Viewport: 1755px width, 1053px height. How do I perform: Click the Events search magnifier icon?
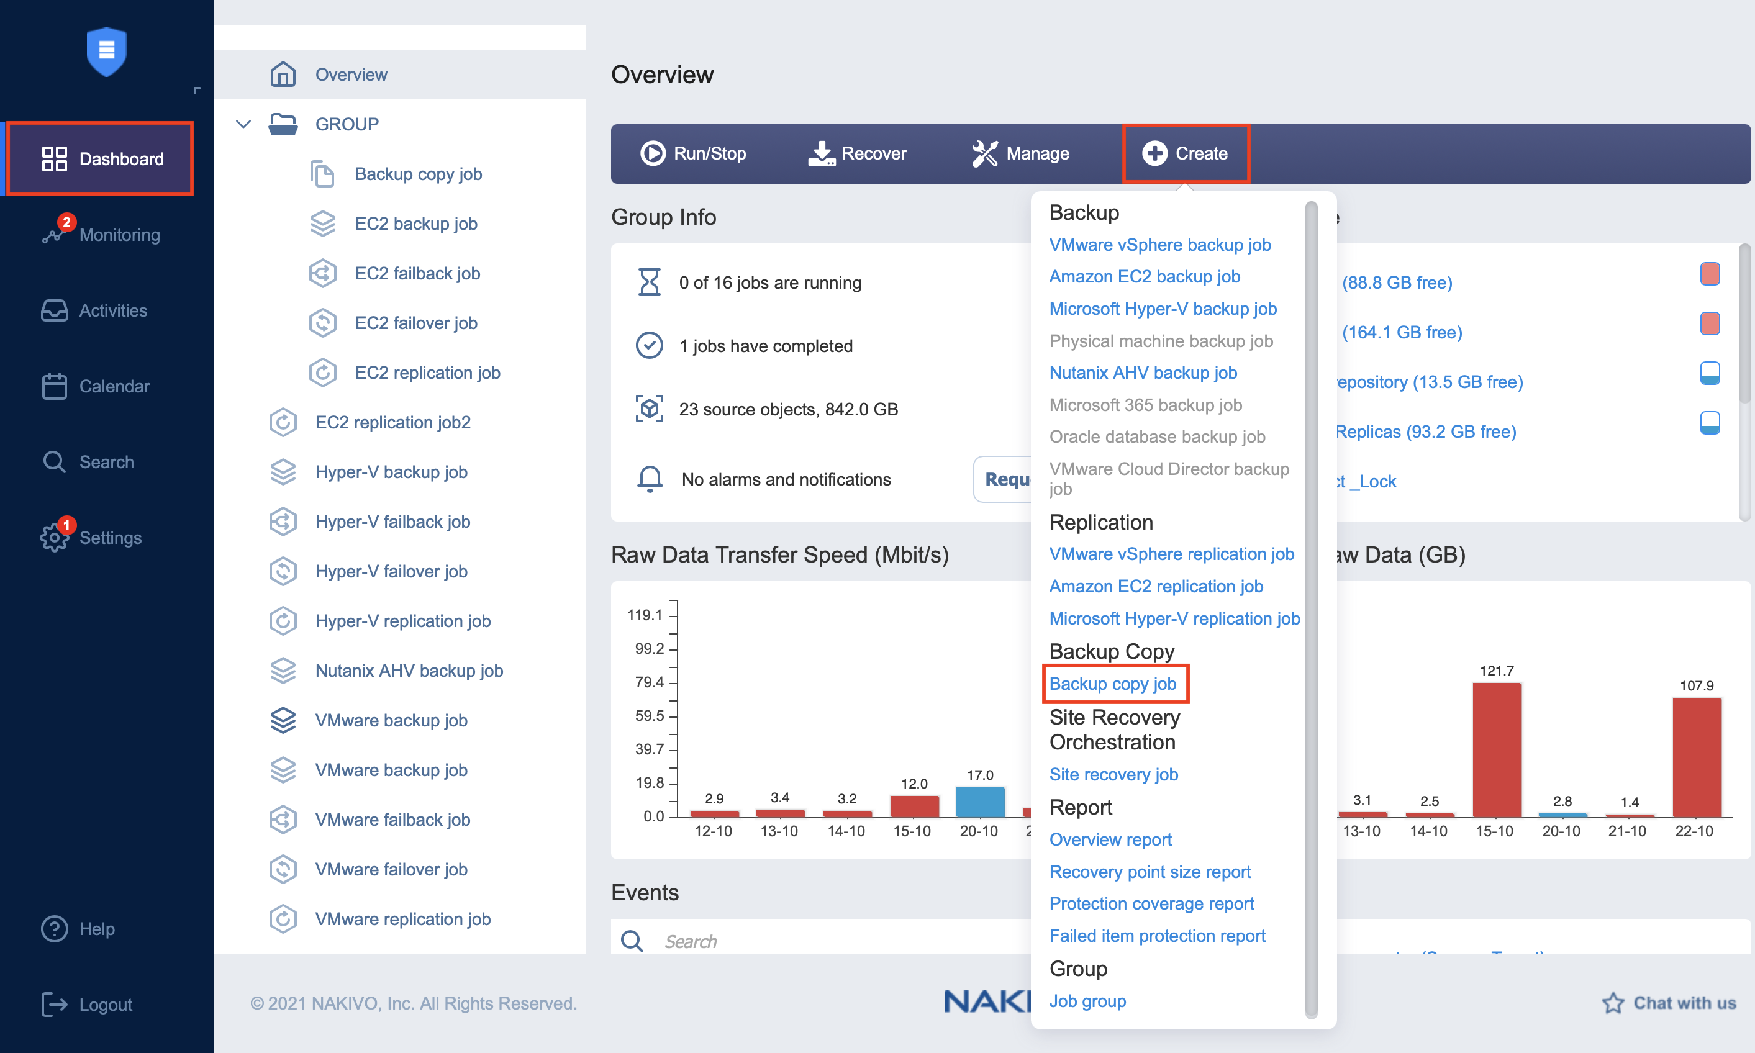click(632, 941)
